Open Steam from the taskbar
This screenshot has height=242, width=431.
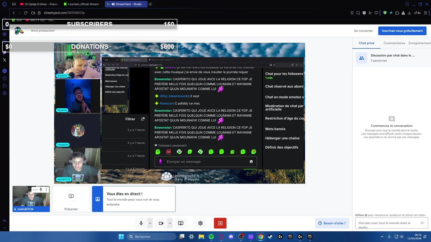(x=270, y=237)
